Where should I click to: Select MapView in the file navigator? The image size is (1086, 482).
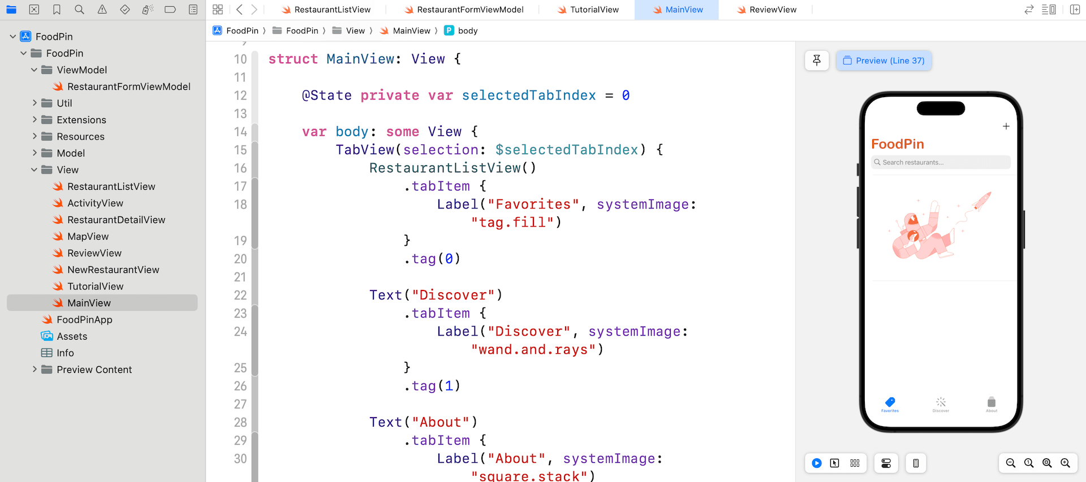pyautogui.click(x=88, y=237)
